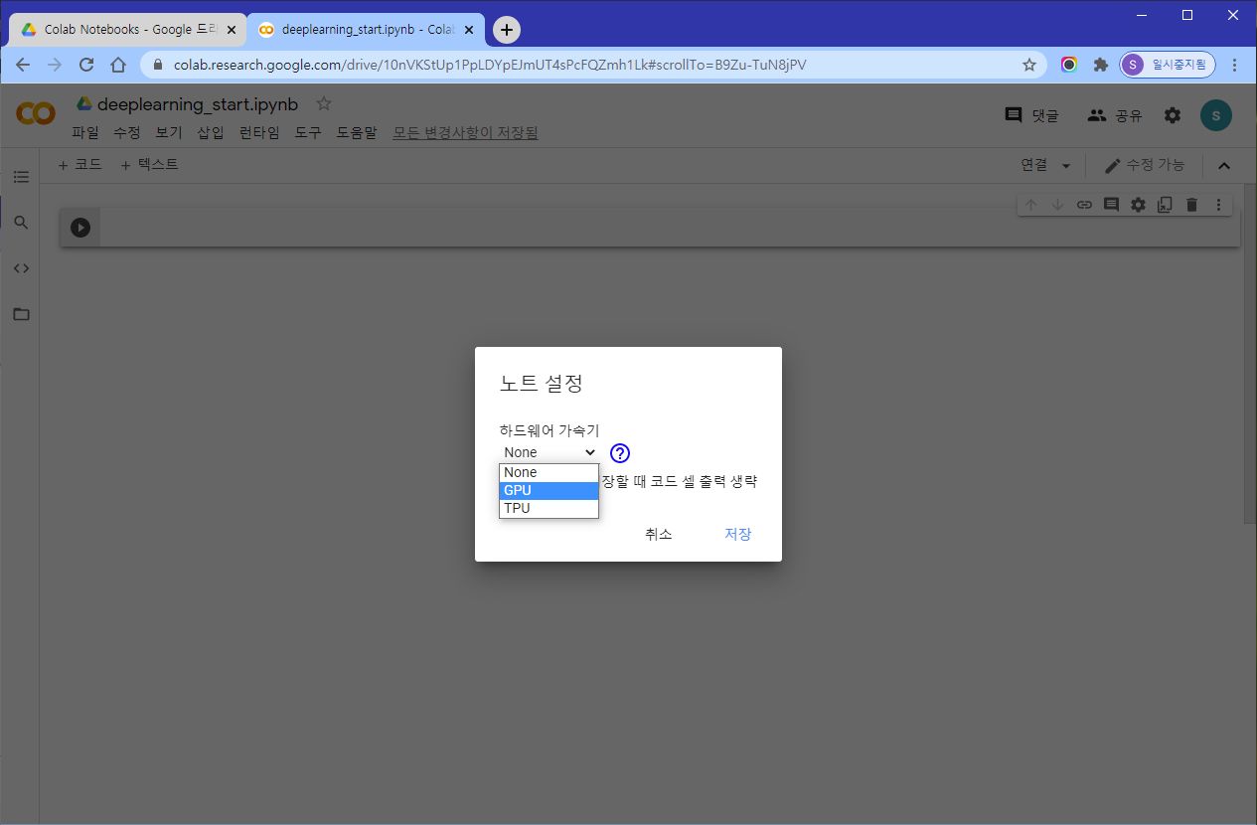Open Colab settings gear in header
The width and height of the screenshot is (1257, 825).
[1173, 115]
